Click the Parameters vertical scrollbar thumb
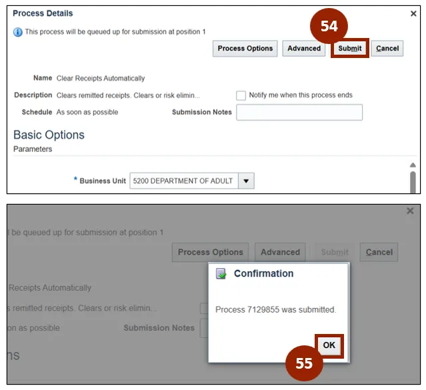 click(x=413, y=181)
